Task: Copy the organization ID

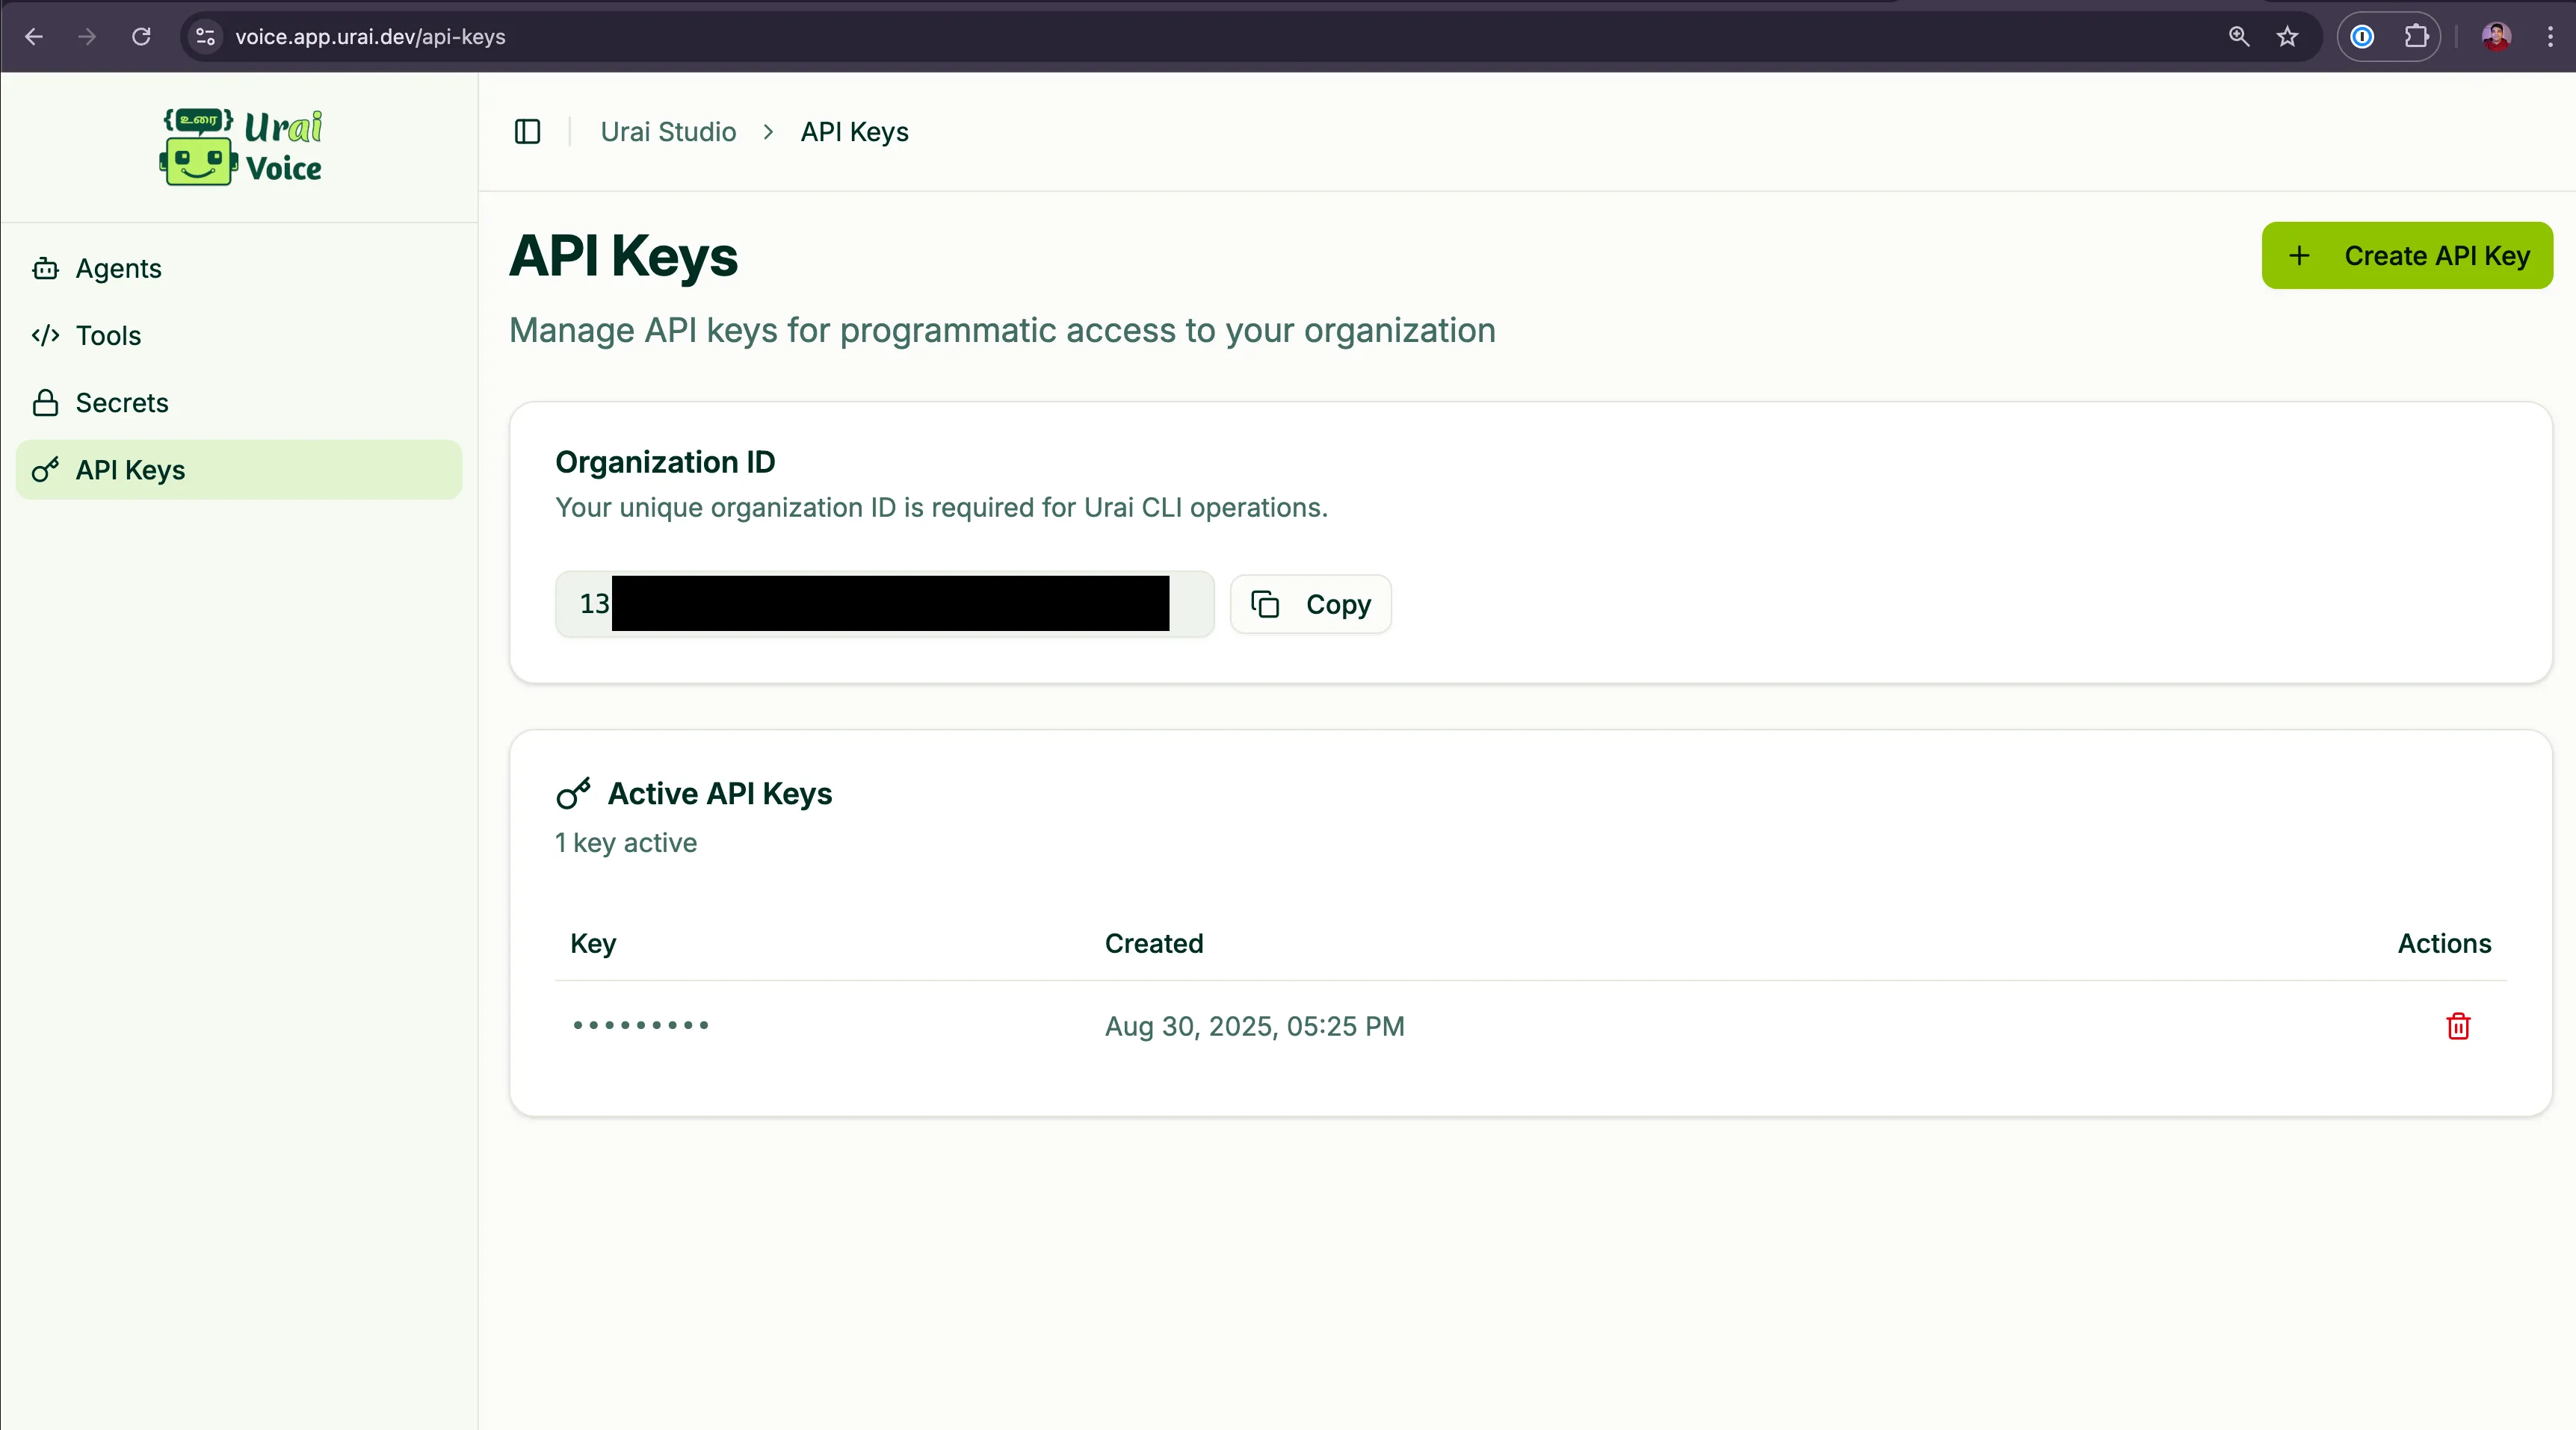Action: (1310, 603)
